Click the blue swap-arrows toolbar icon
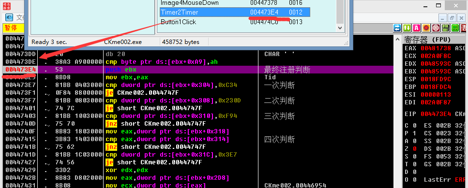Image resolution: width=468 pixels, height=188 pixels. 397,28
